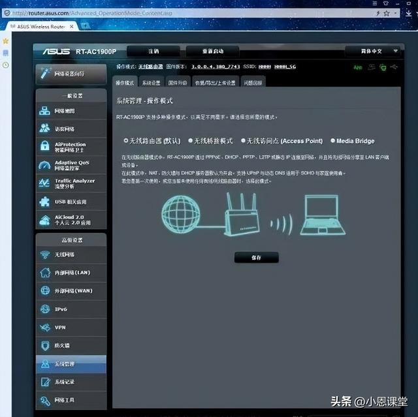Select 无线路由器 (默认) mode radio button
The image size is (418, 417).
[x=126, y=140]
